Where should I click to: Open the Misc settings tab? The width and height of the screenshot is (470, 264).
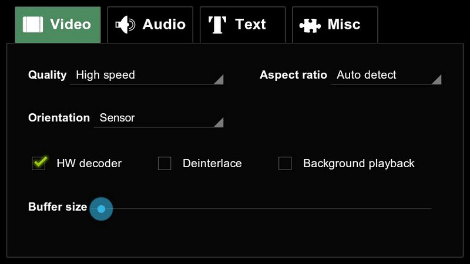(x=335, y=25)
